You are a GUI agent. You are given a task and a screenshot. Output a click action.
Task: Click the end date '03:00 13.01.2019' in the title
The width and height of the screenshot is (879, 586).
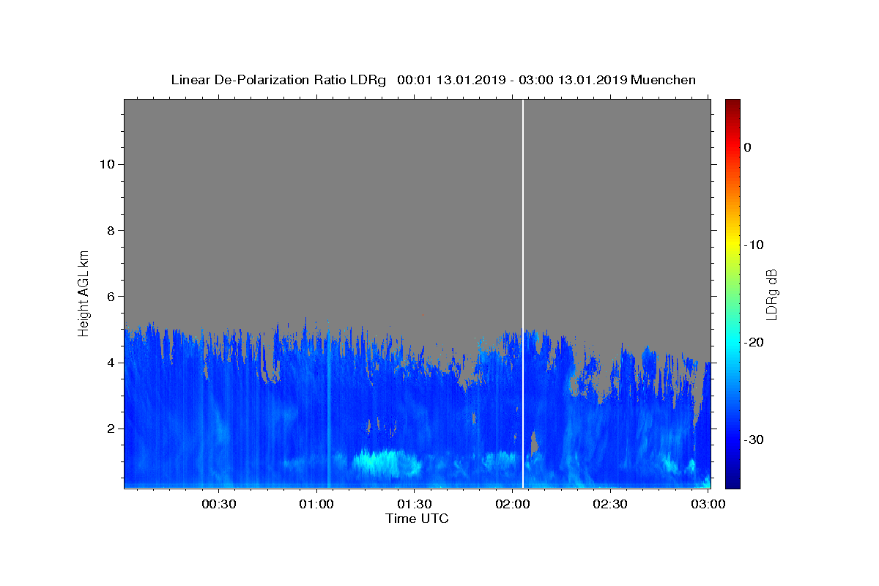click(573, 80)
